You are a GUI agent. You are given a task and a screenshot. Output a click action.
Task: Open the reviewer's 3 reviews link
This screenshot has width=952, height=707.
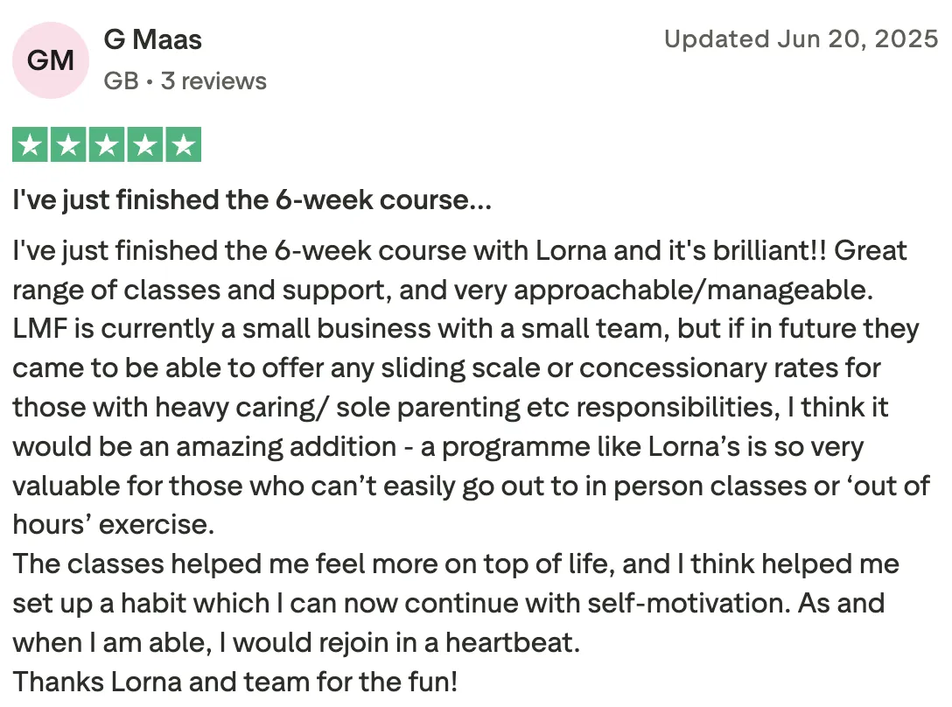click(x=213, y=80)
